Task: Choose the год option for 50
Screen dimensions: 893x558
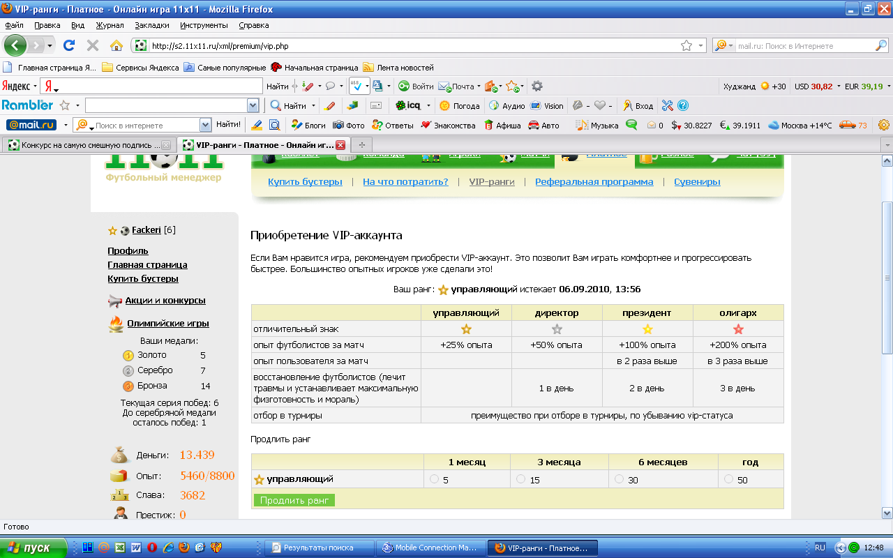Action: pos(729,479)
